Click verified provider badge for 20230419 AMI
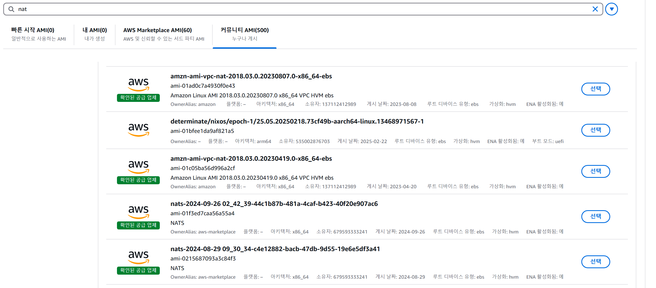Screen dimensions: 656x288 click(x=138, y=180)
